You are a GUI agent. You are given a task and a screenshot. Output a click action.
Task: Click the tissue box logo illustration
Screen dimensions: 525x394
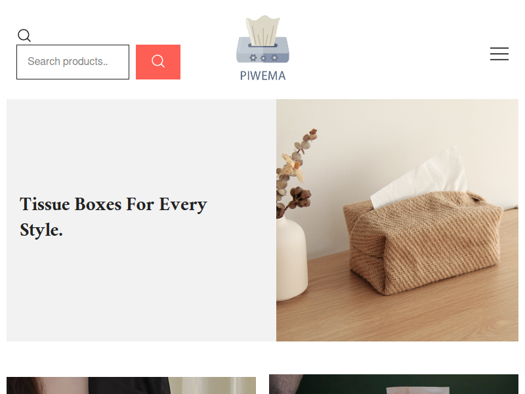[263, 39]
